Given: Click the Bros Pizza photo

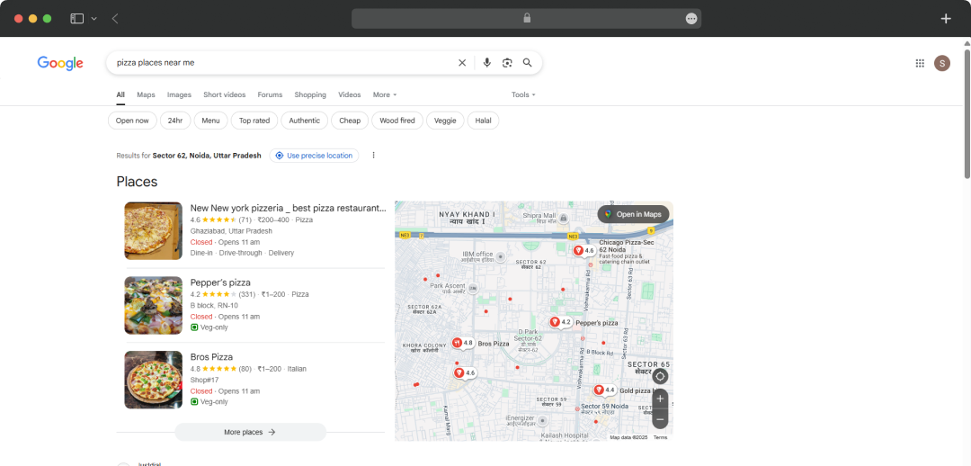Looking at the screenshot, I should tap(153, 380).
